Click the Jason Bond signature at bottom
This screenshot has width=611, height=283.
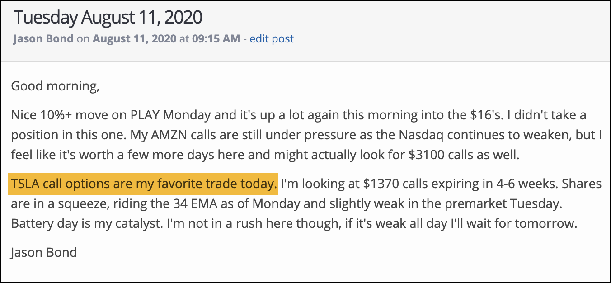pos(44,252)
